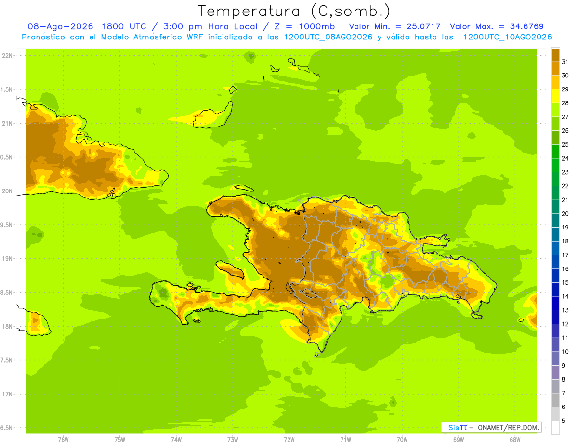The image size is (578, 446).
Task: Click the 'Valor Max. = 34.6769' reading
Action: [x=497, y=26]
